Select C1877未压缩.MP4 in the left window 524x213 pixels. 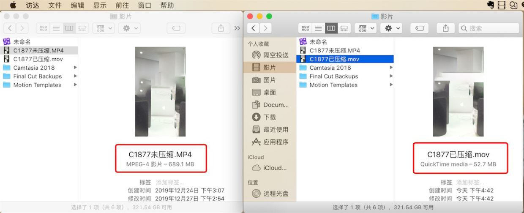[x=39, y=50]
